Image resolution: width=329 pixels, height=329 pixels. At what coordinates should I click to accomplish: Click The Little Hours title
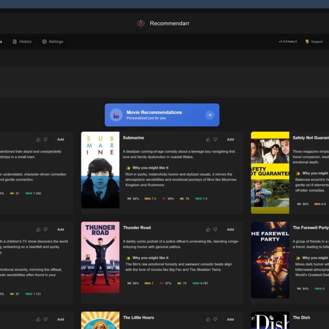point(138,318)
